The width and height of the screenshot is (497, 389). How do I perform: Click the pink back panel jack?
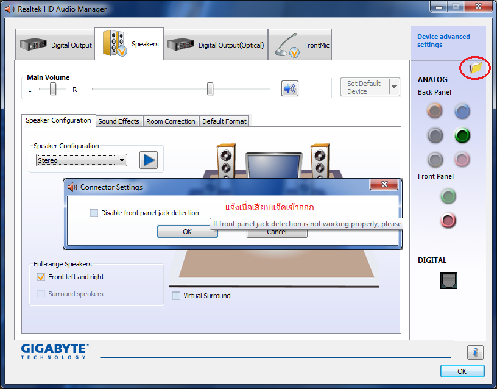[462, 159]
